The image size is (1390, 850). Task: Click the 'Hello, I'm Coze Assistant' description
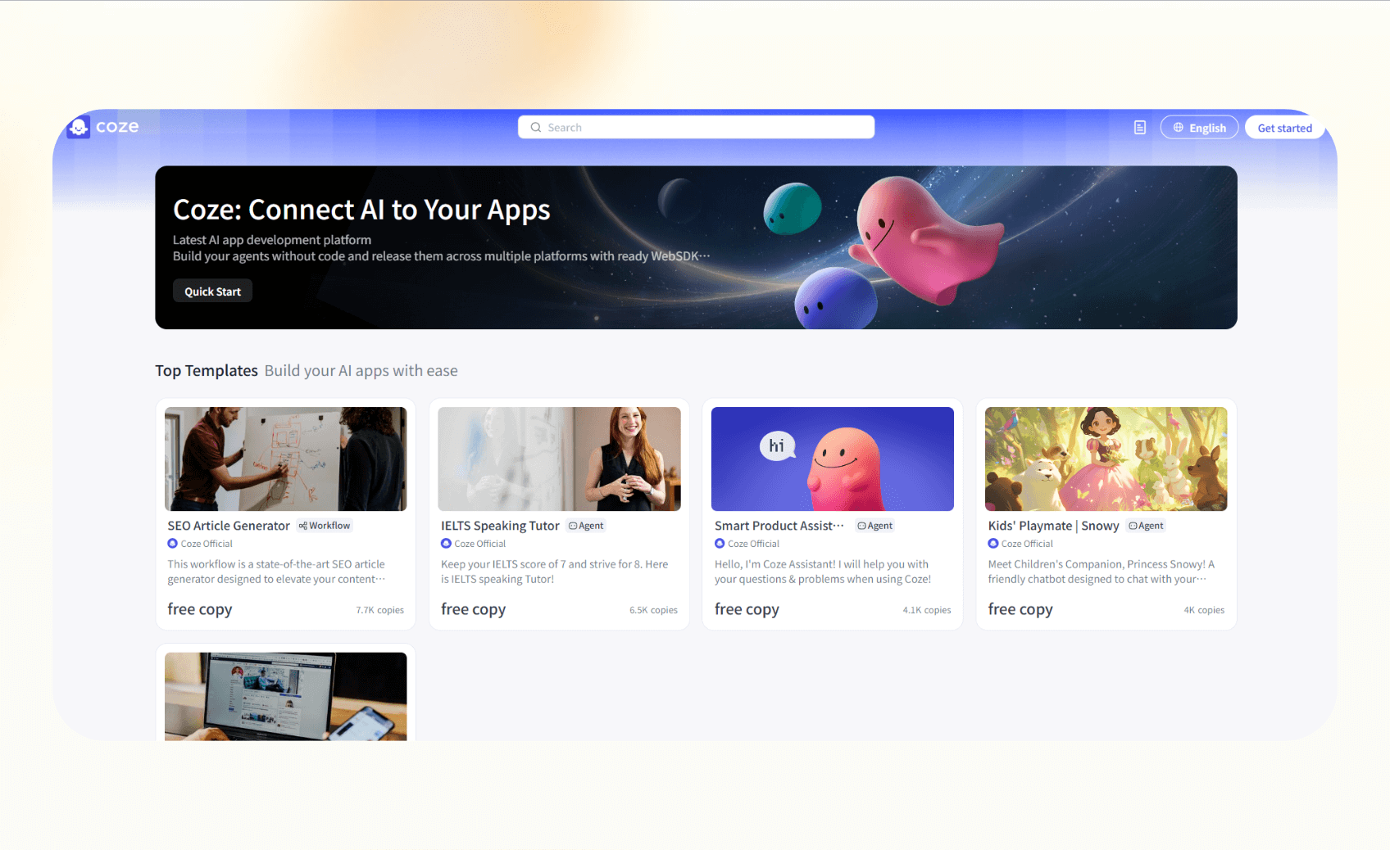[823, 572]
